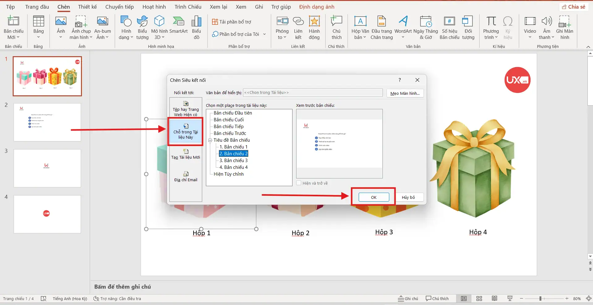The height and width of the screenshot is (305, 593).
Task: Select the Phóng to zoom tool
Action: point(282,27)
